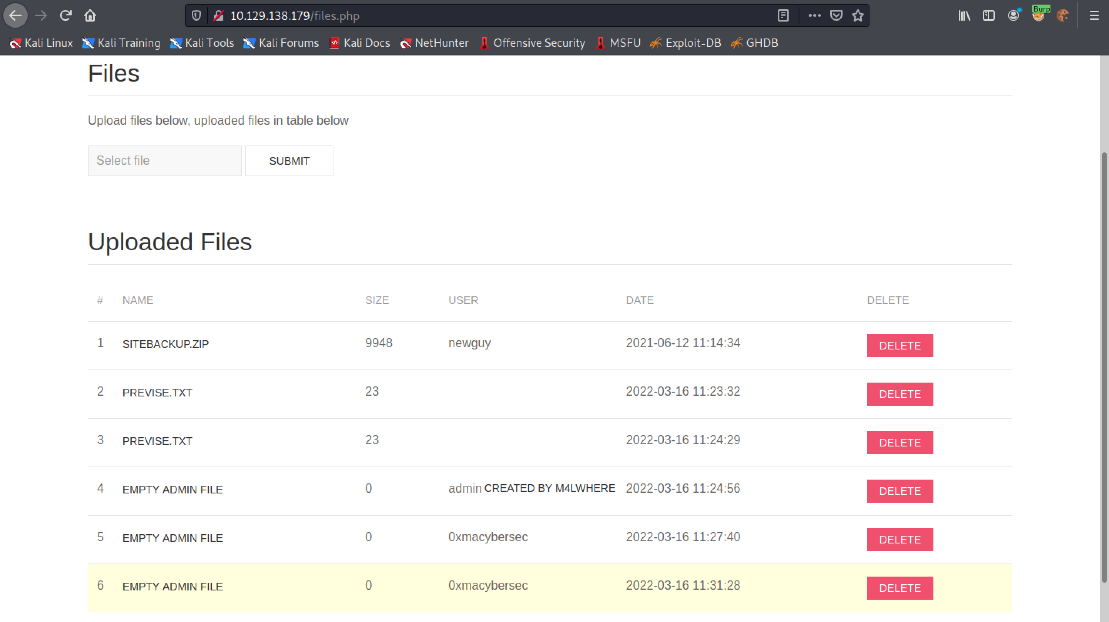
Task: Open page actions three-dot menu
Action: pos(814,16)
